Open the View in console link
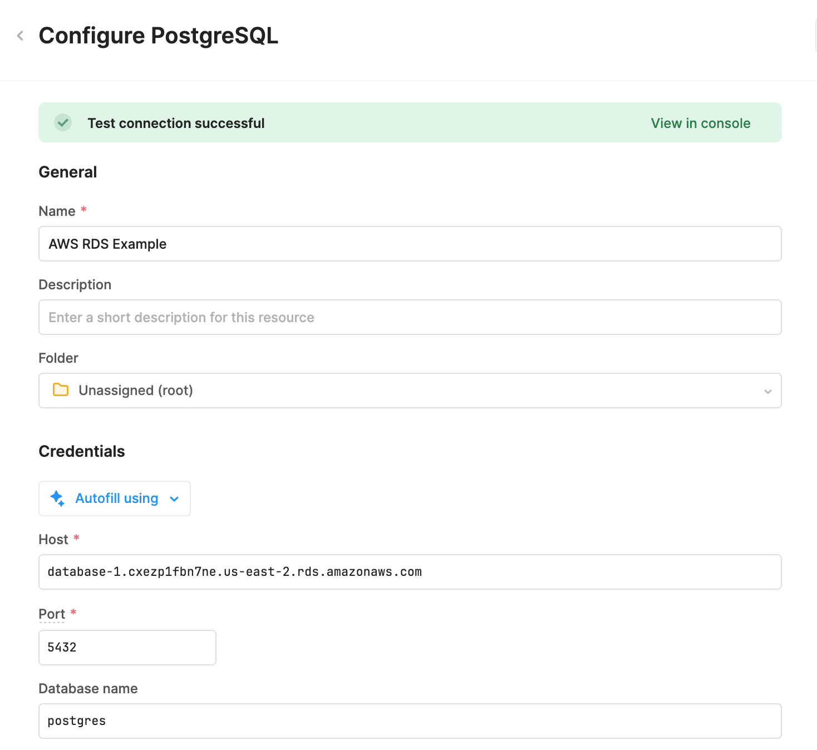Image resolution: width=817 pixels, height=750 pixels. coord(700,123)
